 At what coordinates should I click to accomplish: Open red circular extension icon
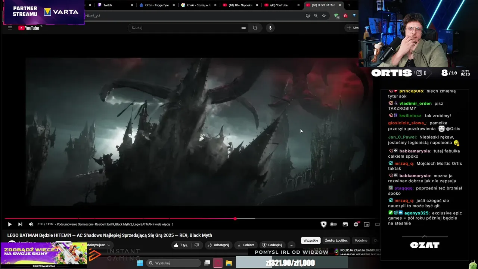[345, 16]
